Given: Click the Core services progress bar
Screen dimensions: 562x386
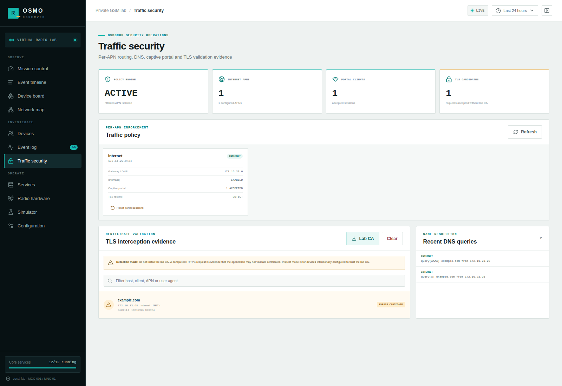Looking at the screenshot, I should [43, 368].
